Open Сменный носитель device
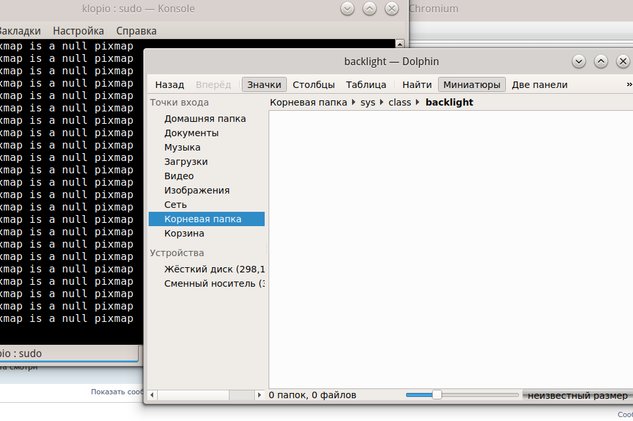Viewport: 633px width, 421px height. click(x=206, y=283)
